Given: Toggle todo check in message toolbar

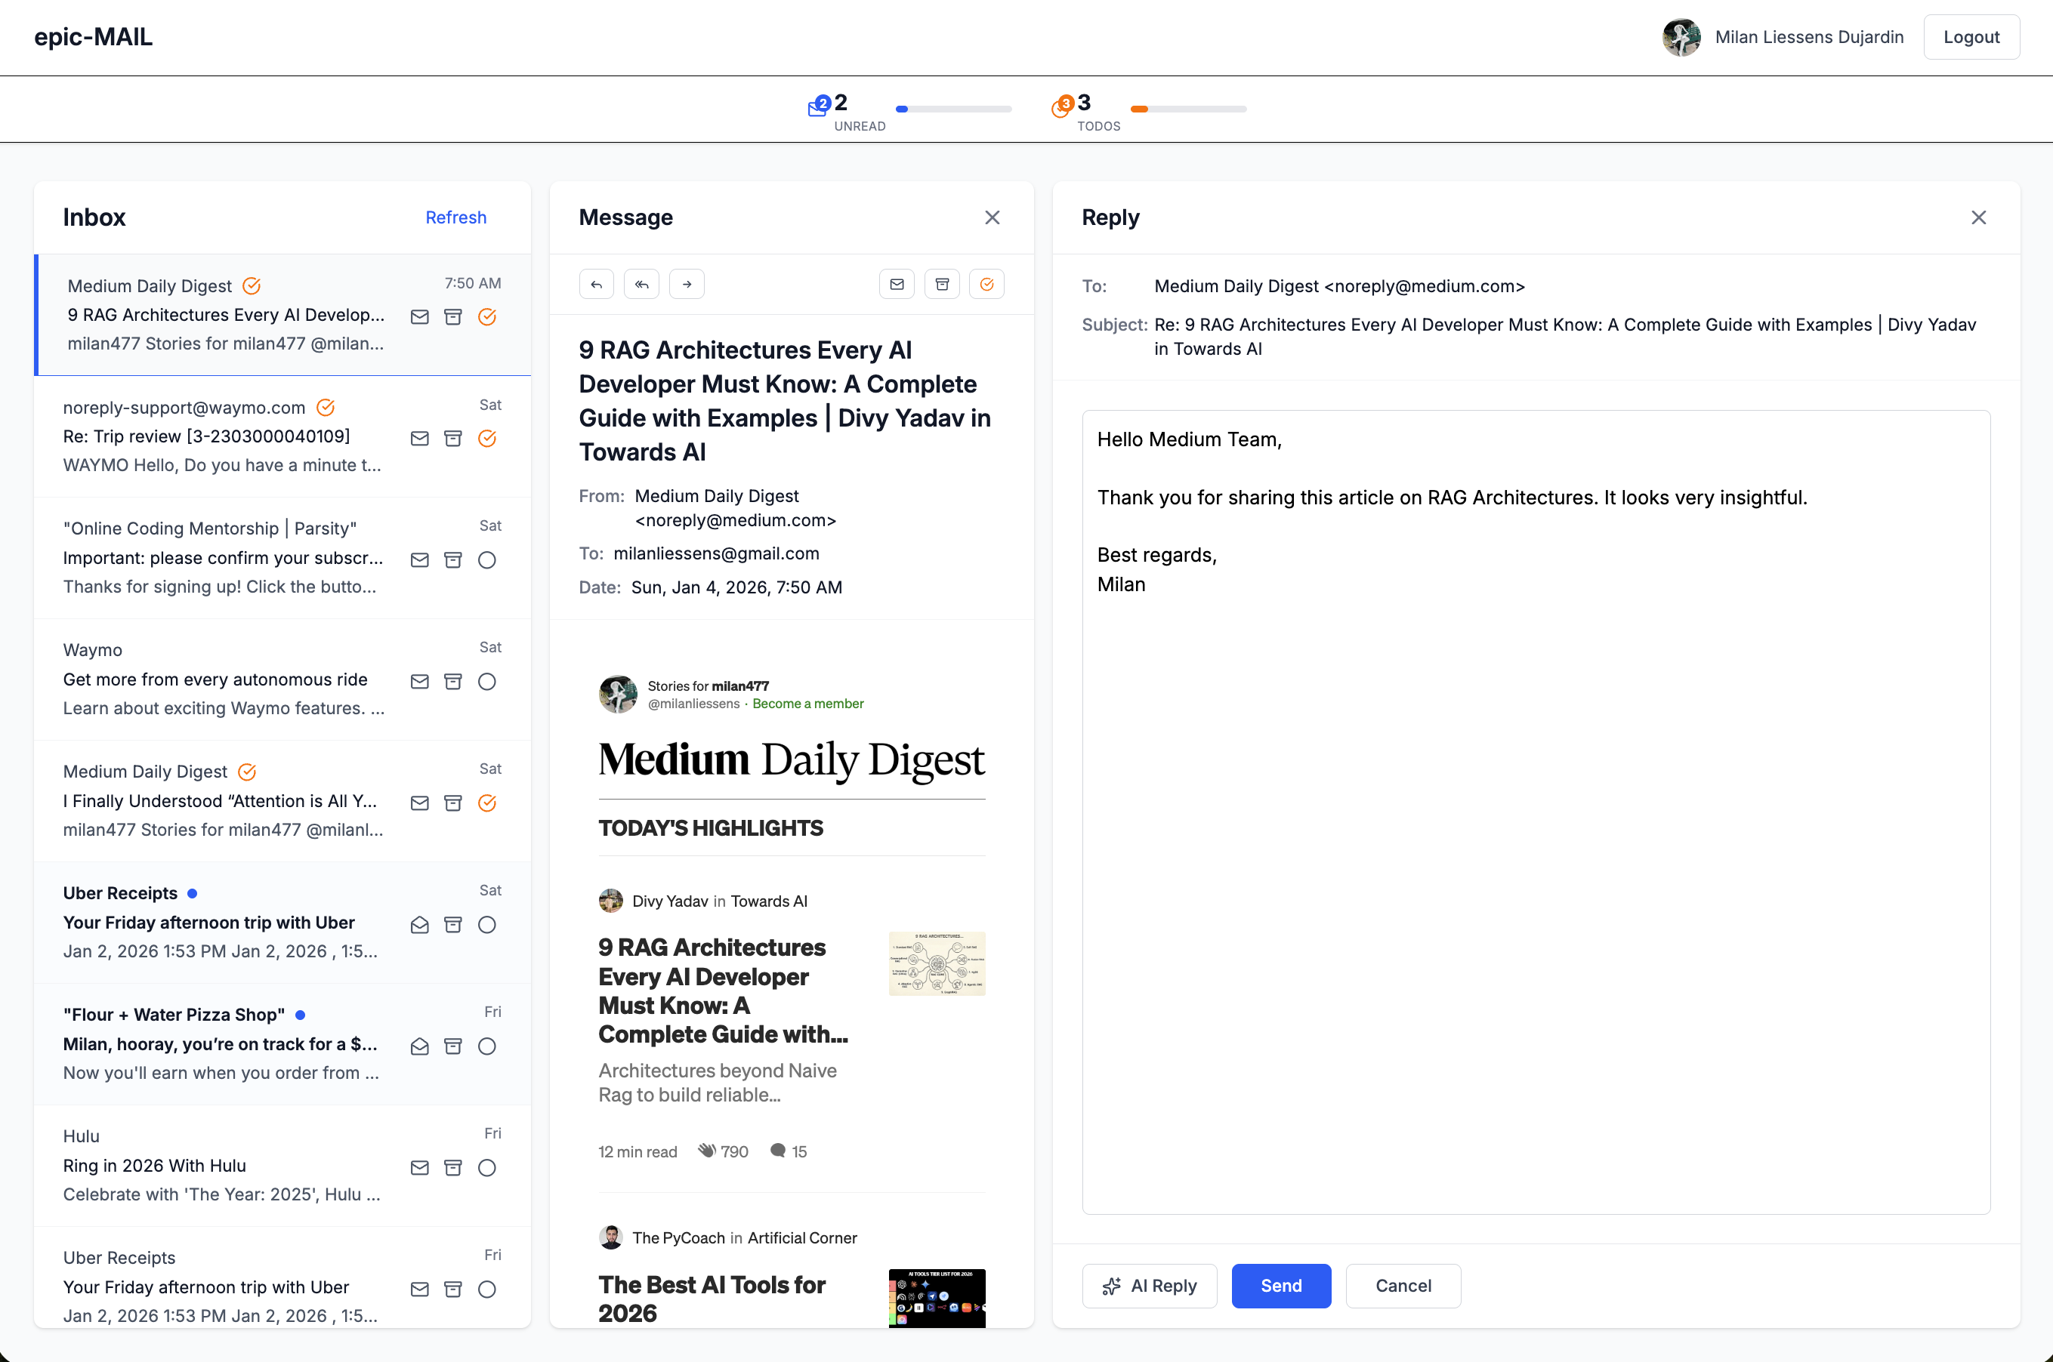Looking at the screenshot, I should (x=987, y=284).
